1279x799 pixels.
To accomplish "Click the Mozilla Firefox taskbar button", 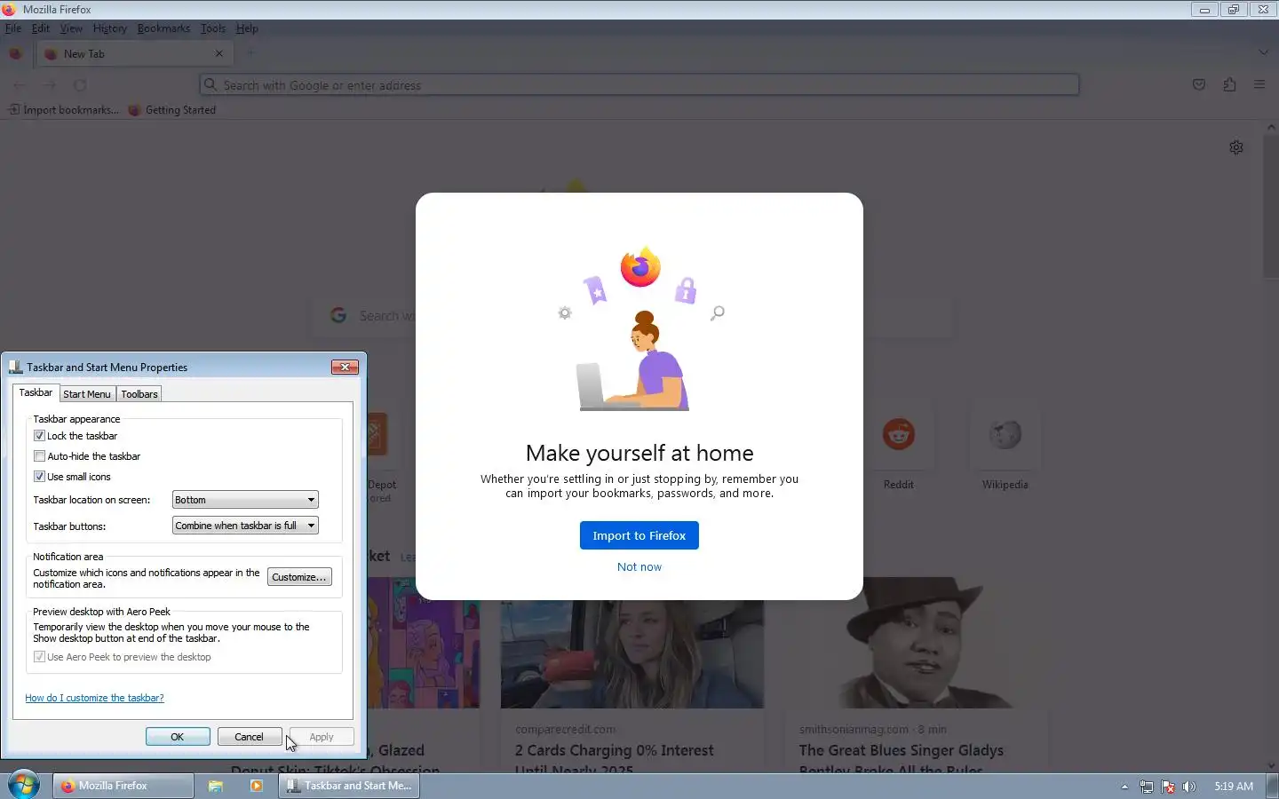I will click(123, 786).
